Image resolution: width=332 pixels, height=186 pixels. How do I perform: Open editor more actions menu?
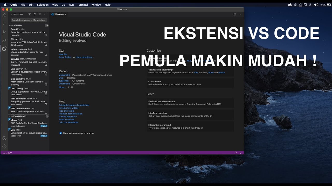click(240, 14)
